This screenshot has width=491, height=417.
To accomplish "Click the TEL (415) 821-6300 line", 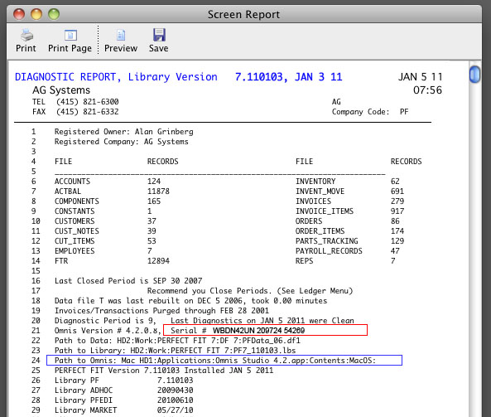I will coord(75,102).
